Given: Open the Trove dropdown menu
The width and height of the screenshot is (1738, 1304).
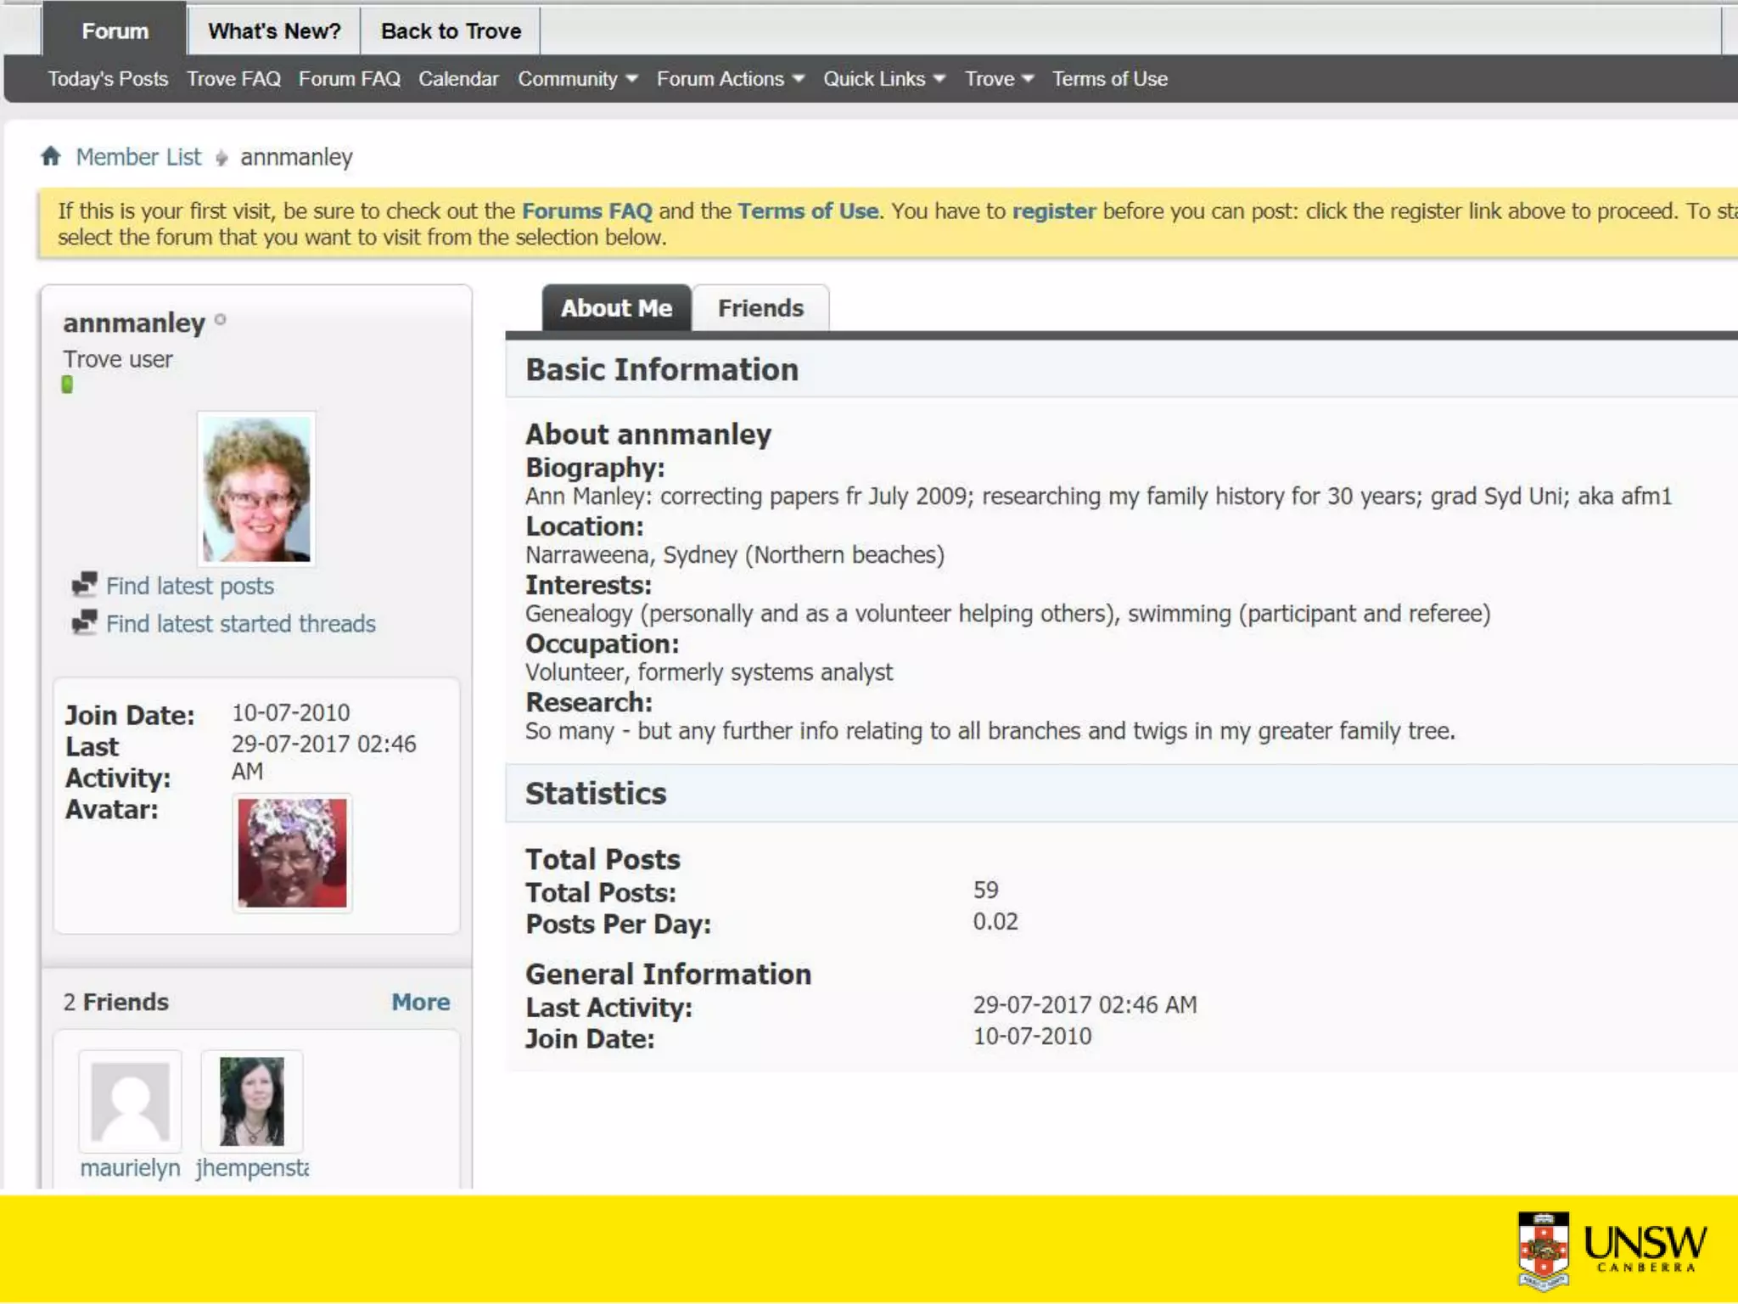Looking at the screenshot, I should [x=998, y=79].
